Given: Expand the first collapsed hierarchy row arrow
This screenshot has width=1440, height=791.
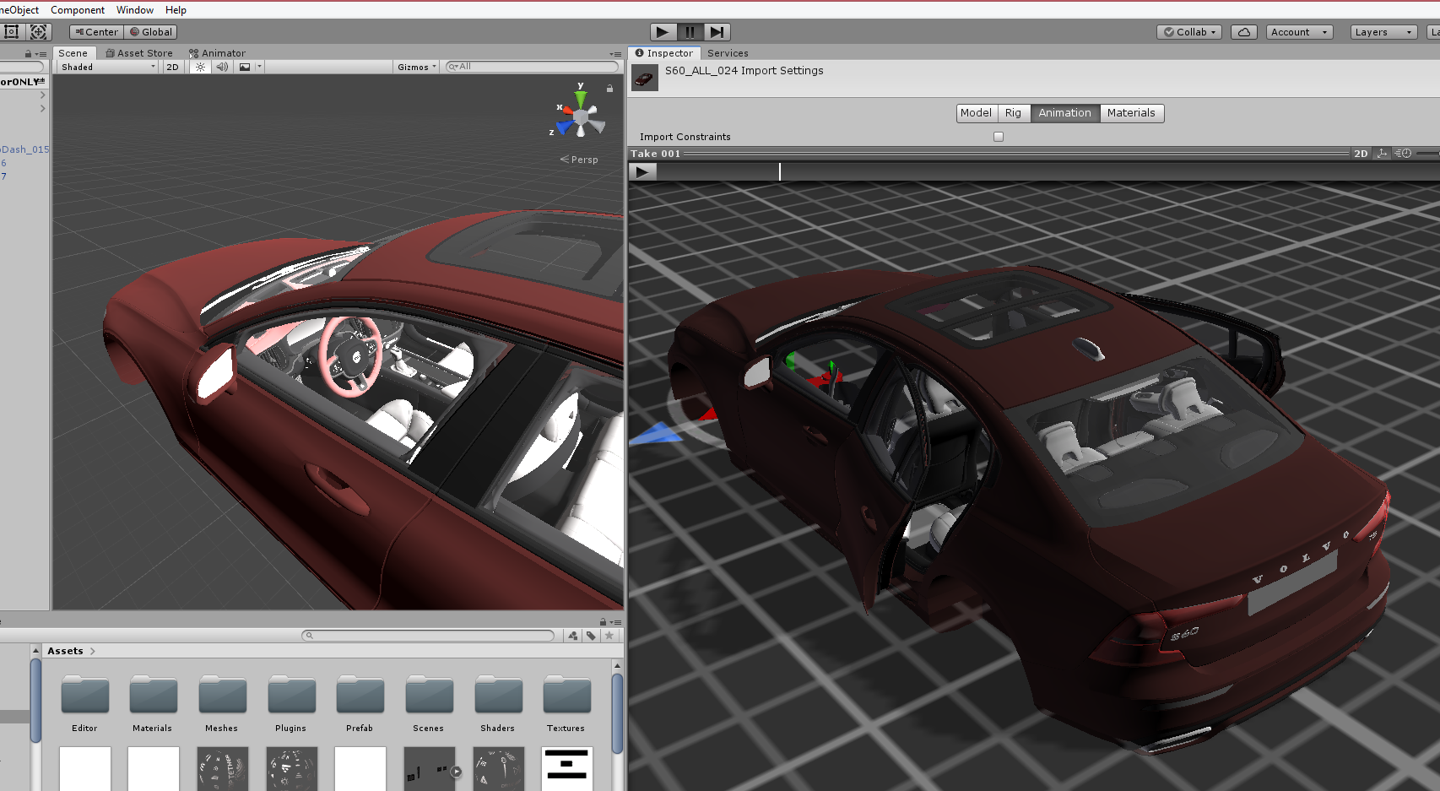Looking at the screenshot, I should point(42,95).
